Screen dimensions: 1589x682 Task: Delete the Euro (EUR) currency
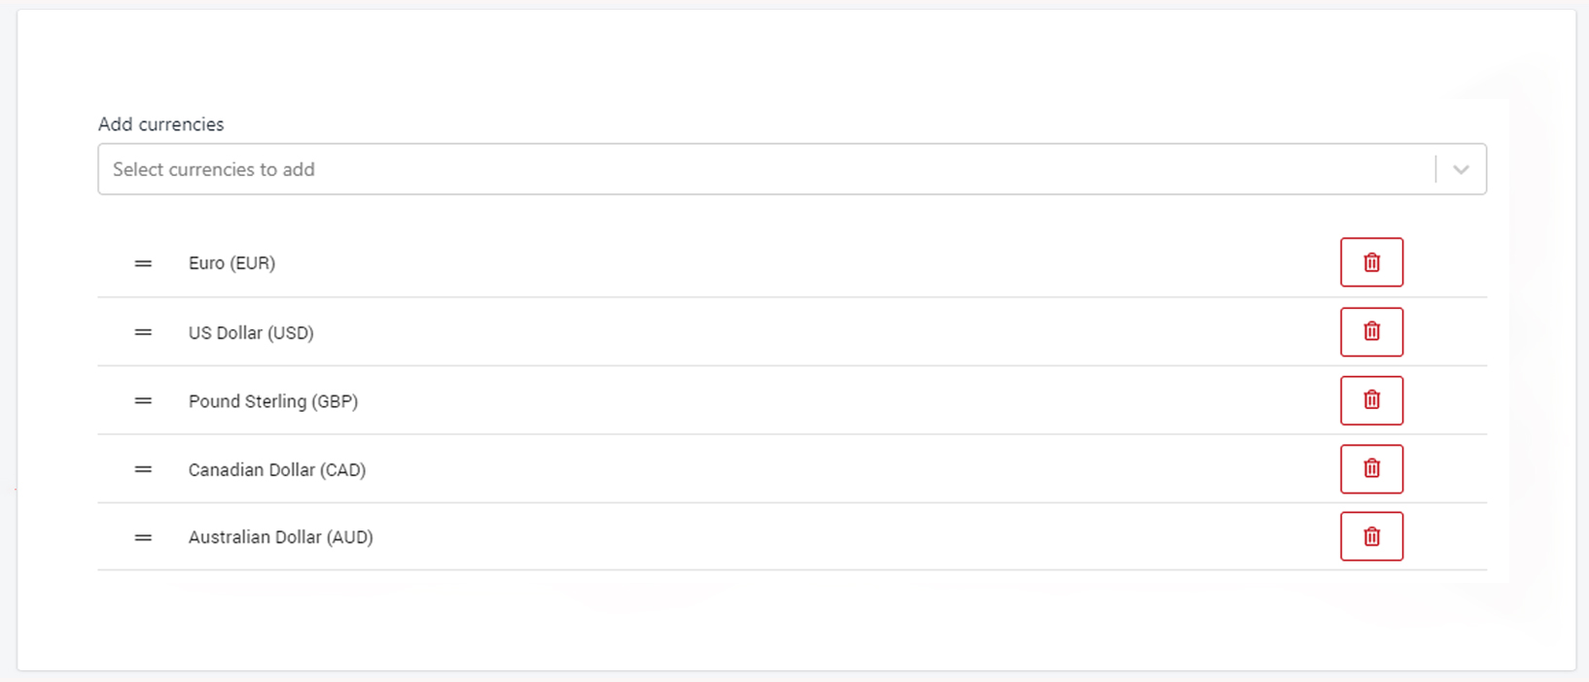(1371, 262)
